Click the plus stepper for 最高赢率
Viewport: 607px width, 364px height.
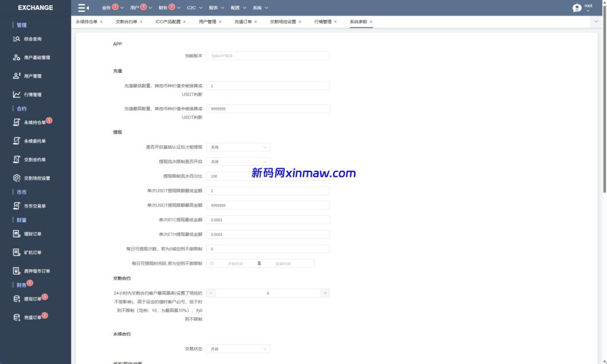[325, 293]
